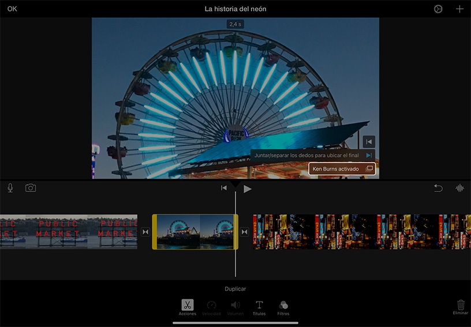Open the camera capture icon
This screenshot has height=327, width=471.
[31, 188]
